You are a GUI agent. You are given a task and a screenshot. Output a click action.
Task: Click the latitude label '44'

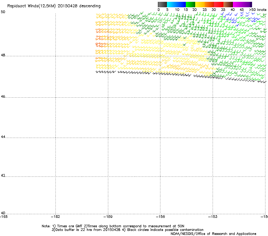[x=3, y=137]
